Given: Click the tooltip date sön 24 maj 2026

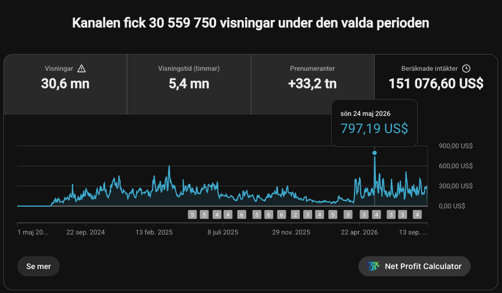Looking at the screenshot, I should point(365,114).
